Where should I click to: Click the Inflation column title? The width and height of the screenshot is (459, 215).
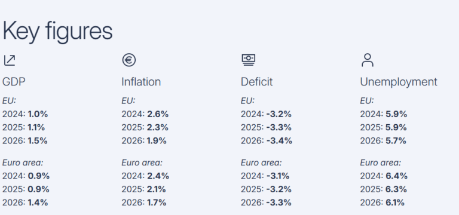click(141, 82)
